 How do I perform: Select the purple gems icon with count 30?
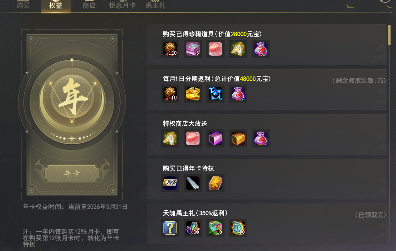pos(193,228)
